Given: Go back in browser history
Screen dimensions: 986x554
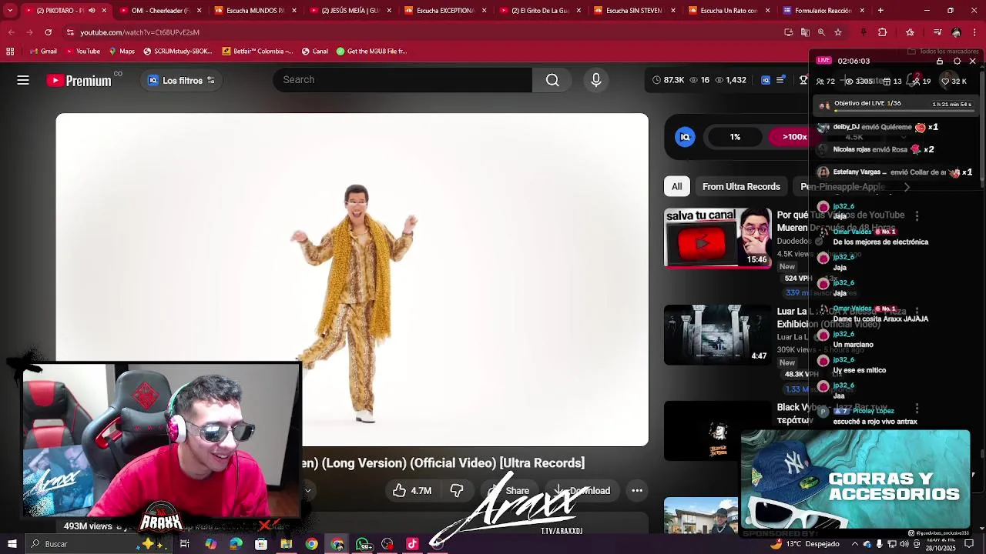Looking at the screenshot, I should tap(11, 32).
